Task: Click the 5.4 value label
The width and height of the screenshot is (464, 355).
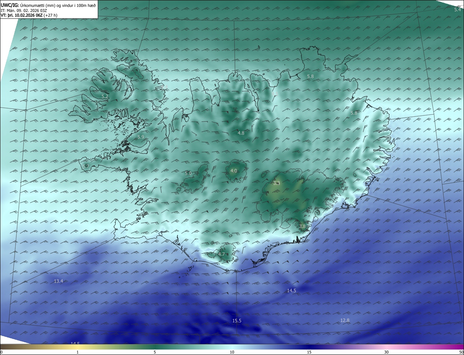Action: [x=457, y=9]
